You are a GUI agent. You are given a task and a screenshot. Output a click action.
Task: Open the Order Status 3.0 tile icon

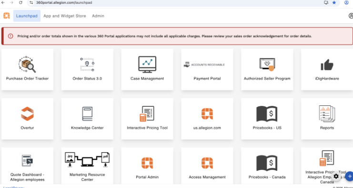(x=87, y=65)
